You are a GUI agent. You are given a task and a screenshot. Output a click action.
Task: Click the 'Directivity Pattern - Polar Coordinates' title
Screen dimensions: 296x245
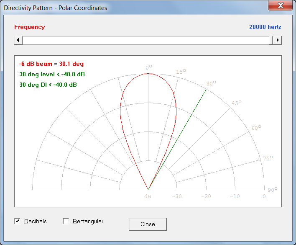55,8
